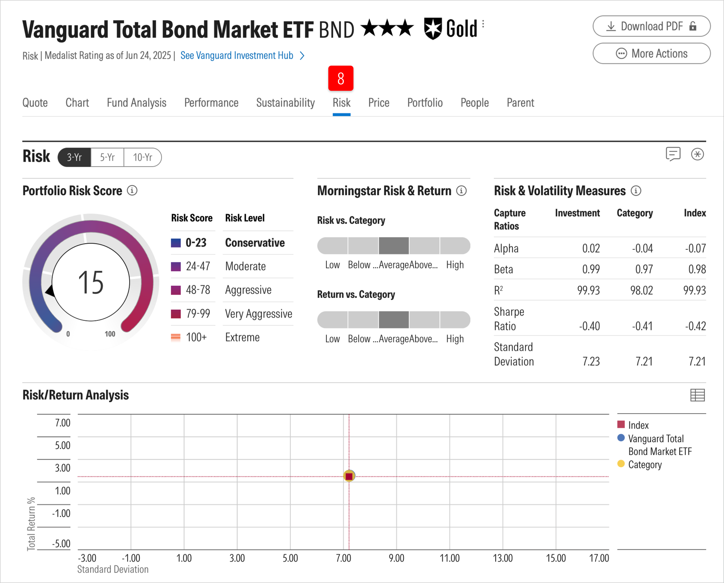Open the Performance tab

211,103
